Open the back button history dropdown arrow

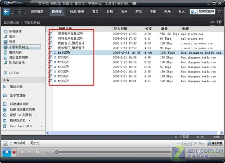pos(12,14)
